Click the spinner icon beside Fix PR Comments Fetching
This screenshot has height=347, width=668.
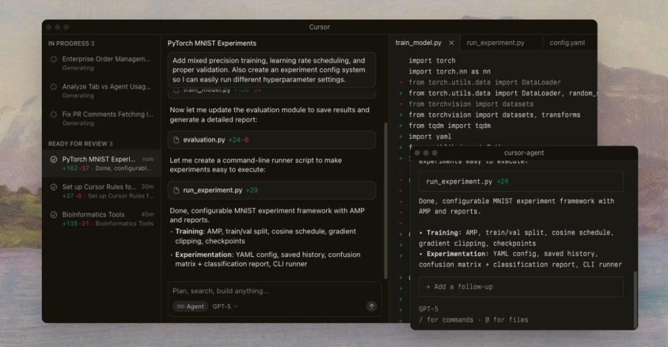click(53, 115)
